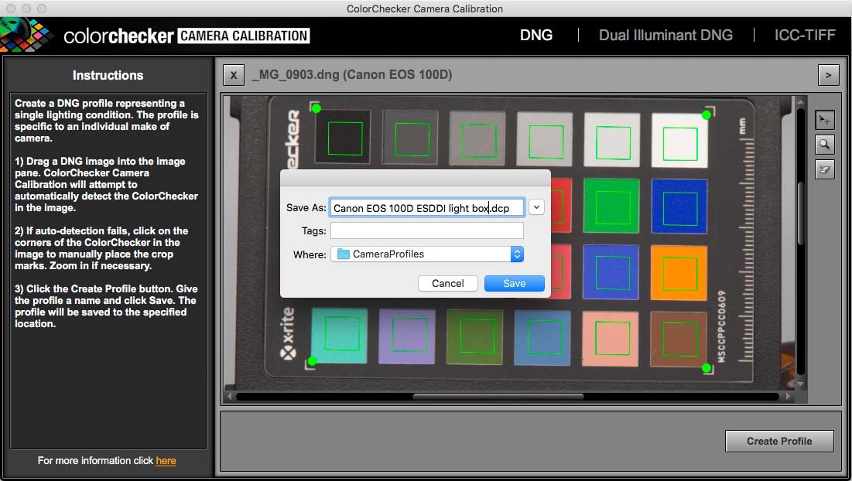852x481 pixels.
Task: Click the 'CameraProfiles' folder name
Action: coord(388,254)
